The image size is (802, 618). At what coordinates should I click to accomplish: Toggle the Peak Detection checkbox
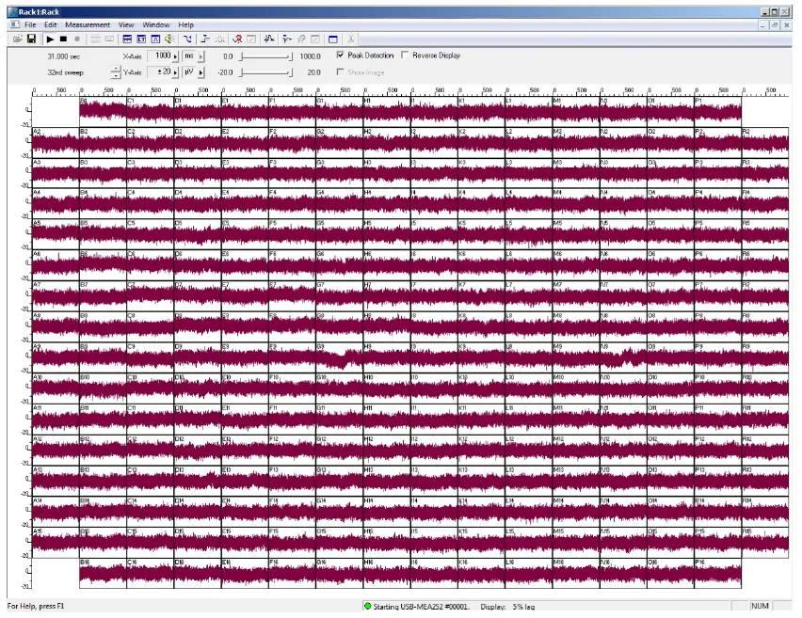point(341,55)
